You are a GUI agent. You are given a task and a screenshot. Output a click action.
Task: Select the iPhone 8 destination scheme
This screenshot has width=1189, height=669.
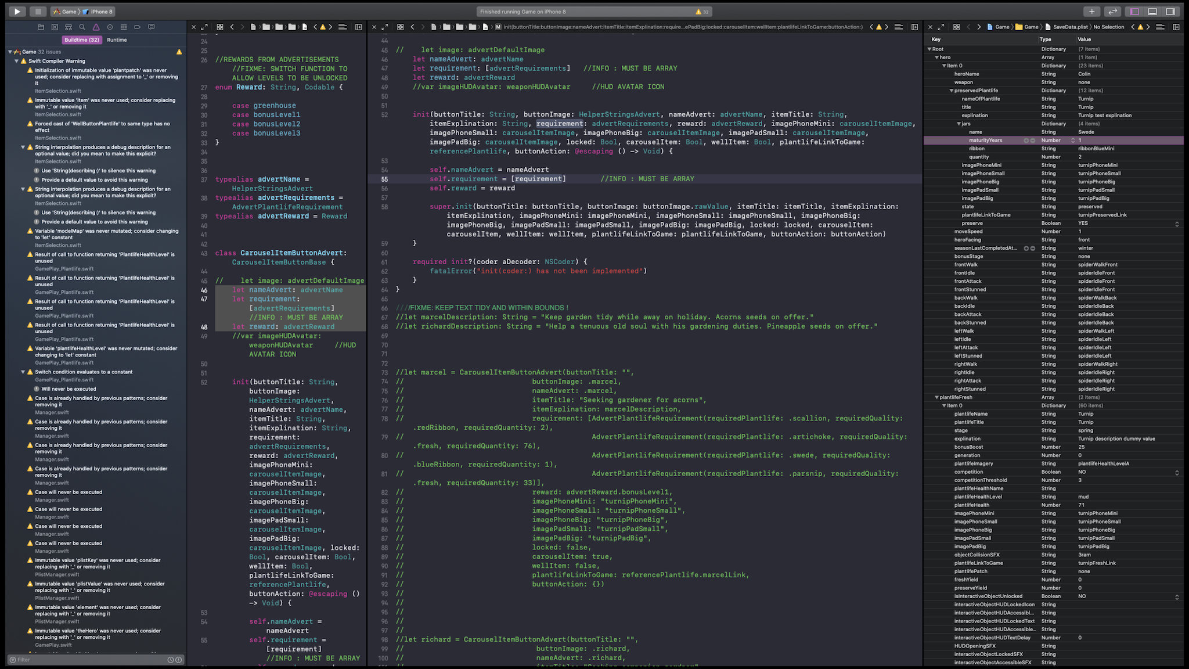pyautogui.click(x=101, y=12)
